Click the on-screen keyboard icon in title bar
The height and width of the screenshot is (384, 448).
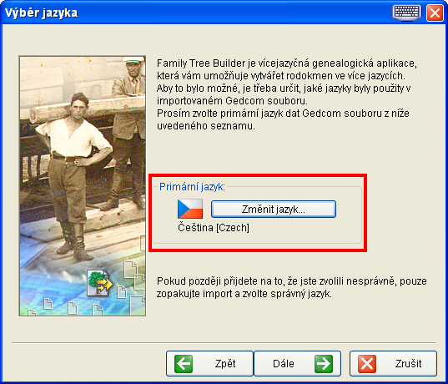click(x=407, y=13)
